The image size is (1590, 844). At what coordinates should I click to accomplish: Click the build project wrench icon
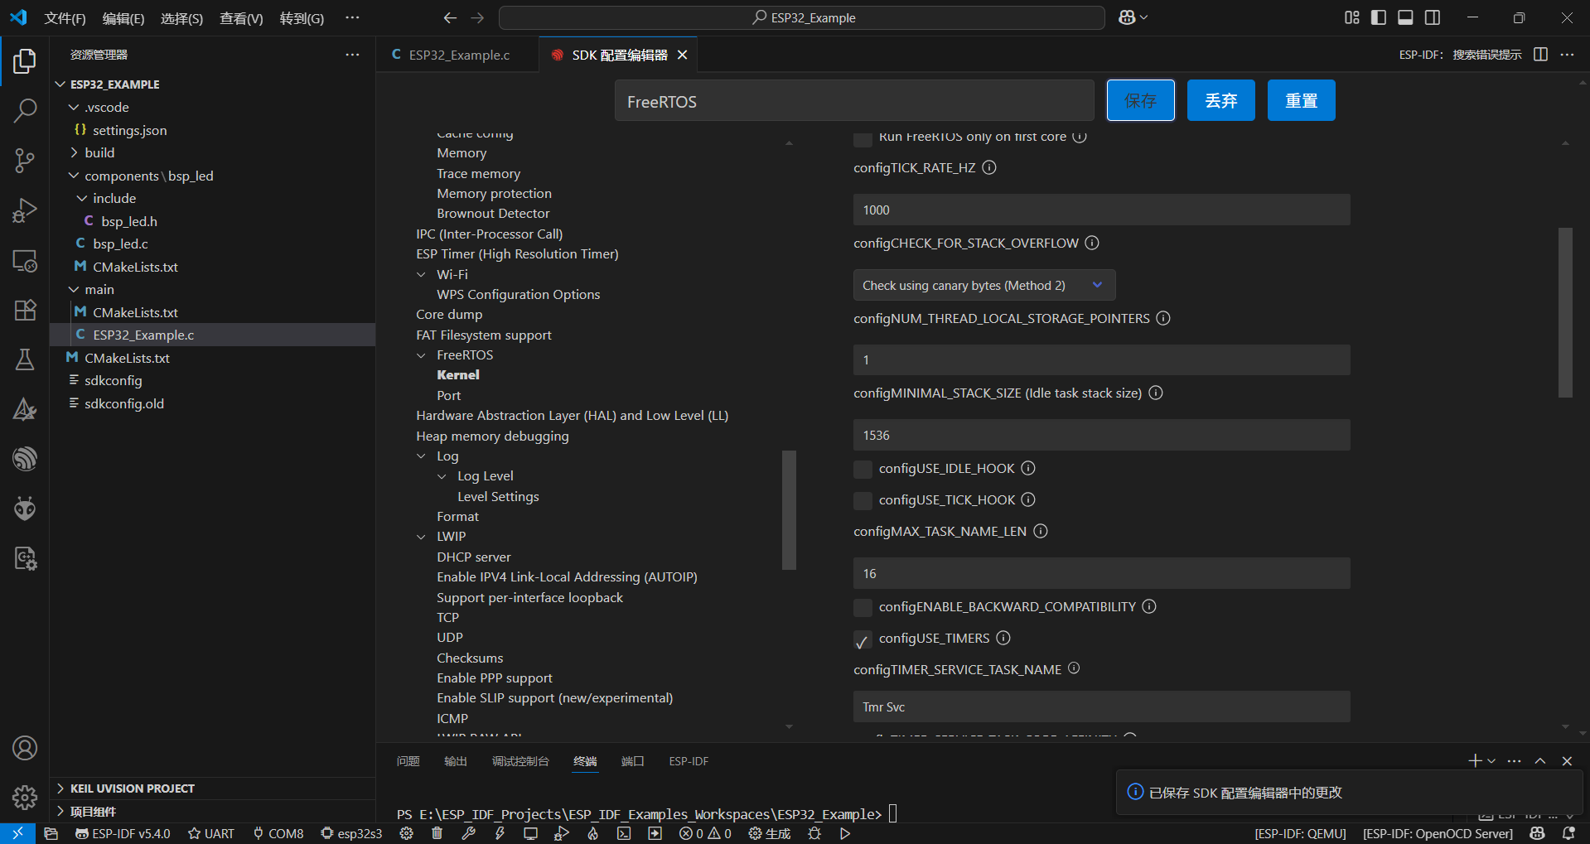(x=468, y=833)
